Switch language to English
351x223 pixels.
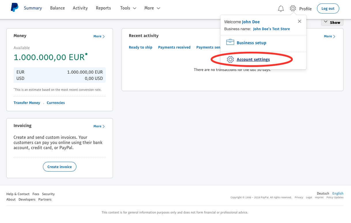tap(338, 193)
